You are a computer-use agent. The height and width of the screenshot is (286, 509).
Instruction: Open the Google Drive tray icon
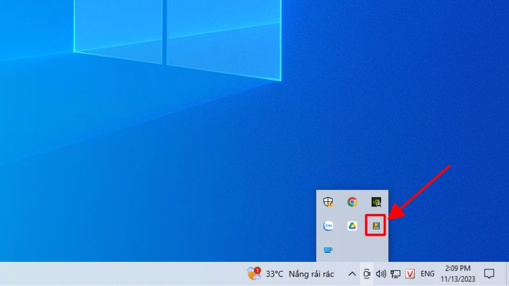(x=352, y=226)
